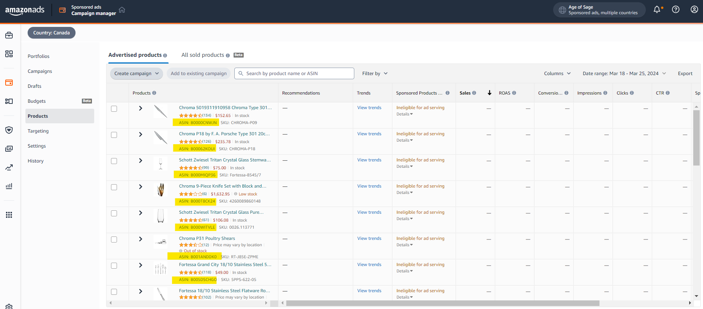The image size is (703, 309).
Task: Show info icon for CTR column
Action: click(667, 93)
